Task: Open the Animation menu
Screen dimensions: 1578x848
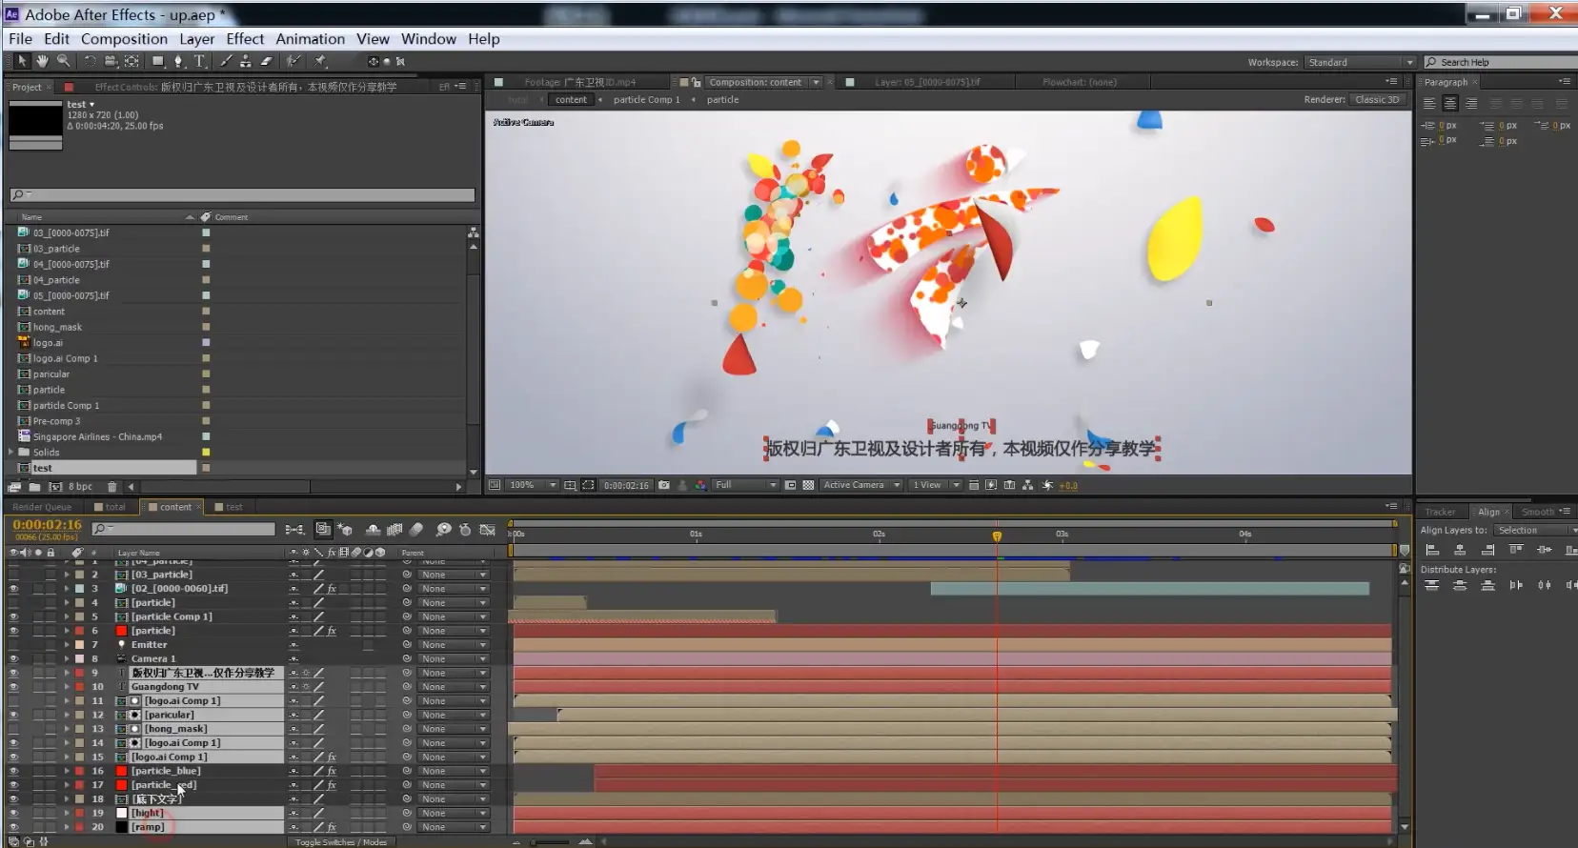Action: click(311, 39)
